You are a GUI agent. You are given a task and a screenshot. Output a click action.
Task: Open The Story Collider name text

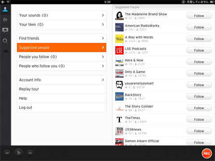pos(139,106)
